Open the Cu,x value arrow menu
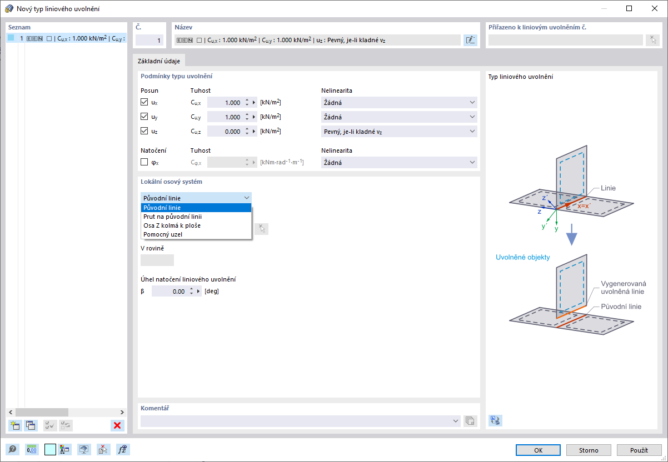This screenshot has height=462, width=668. pyautogui.click(x=255, y=103)
